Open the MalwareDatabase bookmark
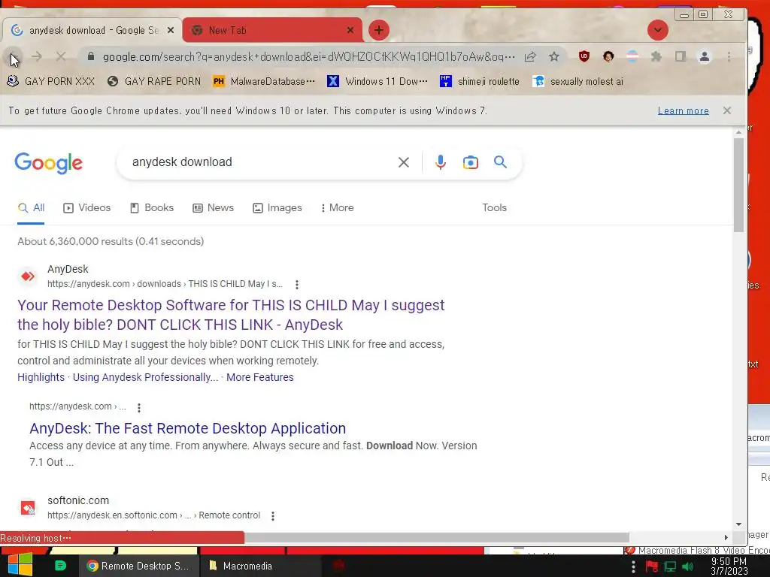770x577 pixels. click(264, 81)
